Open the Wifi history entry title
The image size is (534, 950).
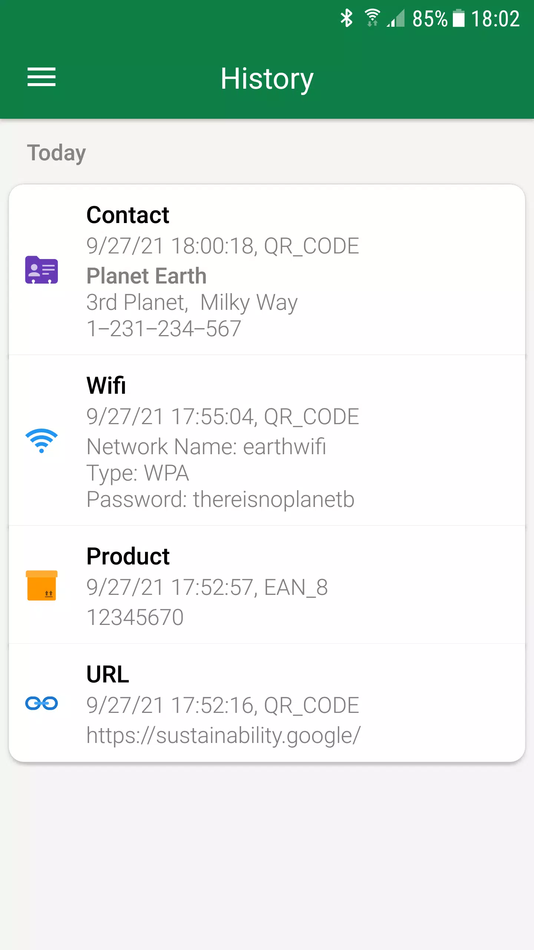[x=106, y=385]
